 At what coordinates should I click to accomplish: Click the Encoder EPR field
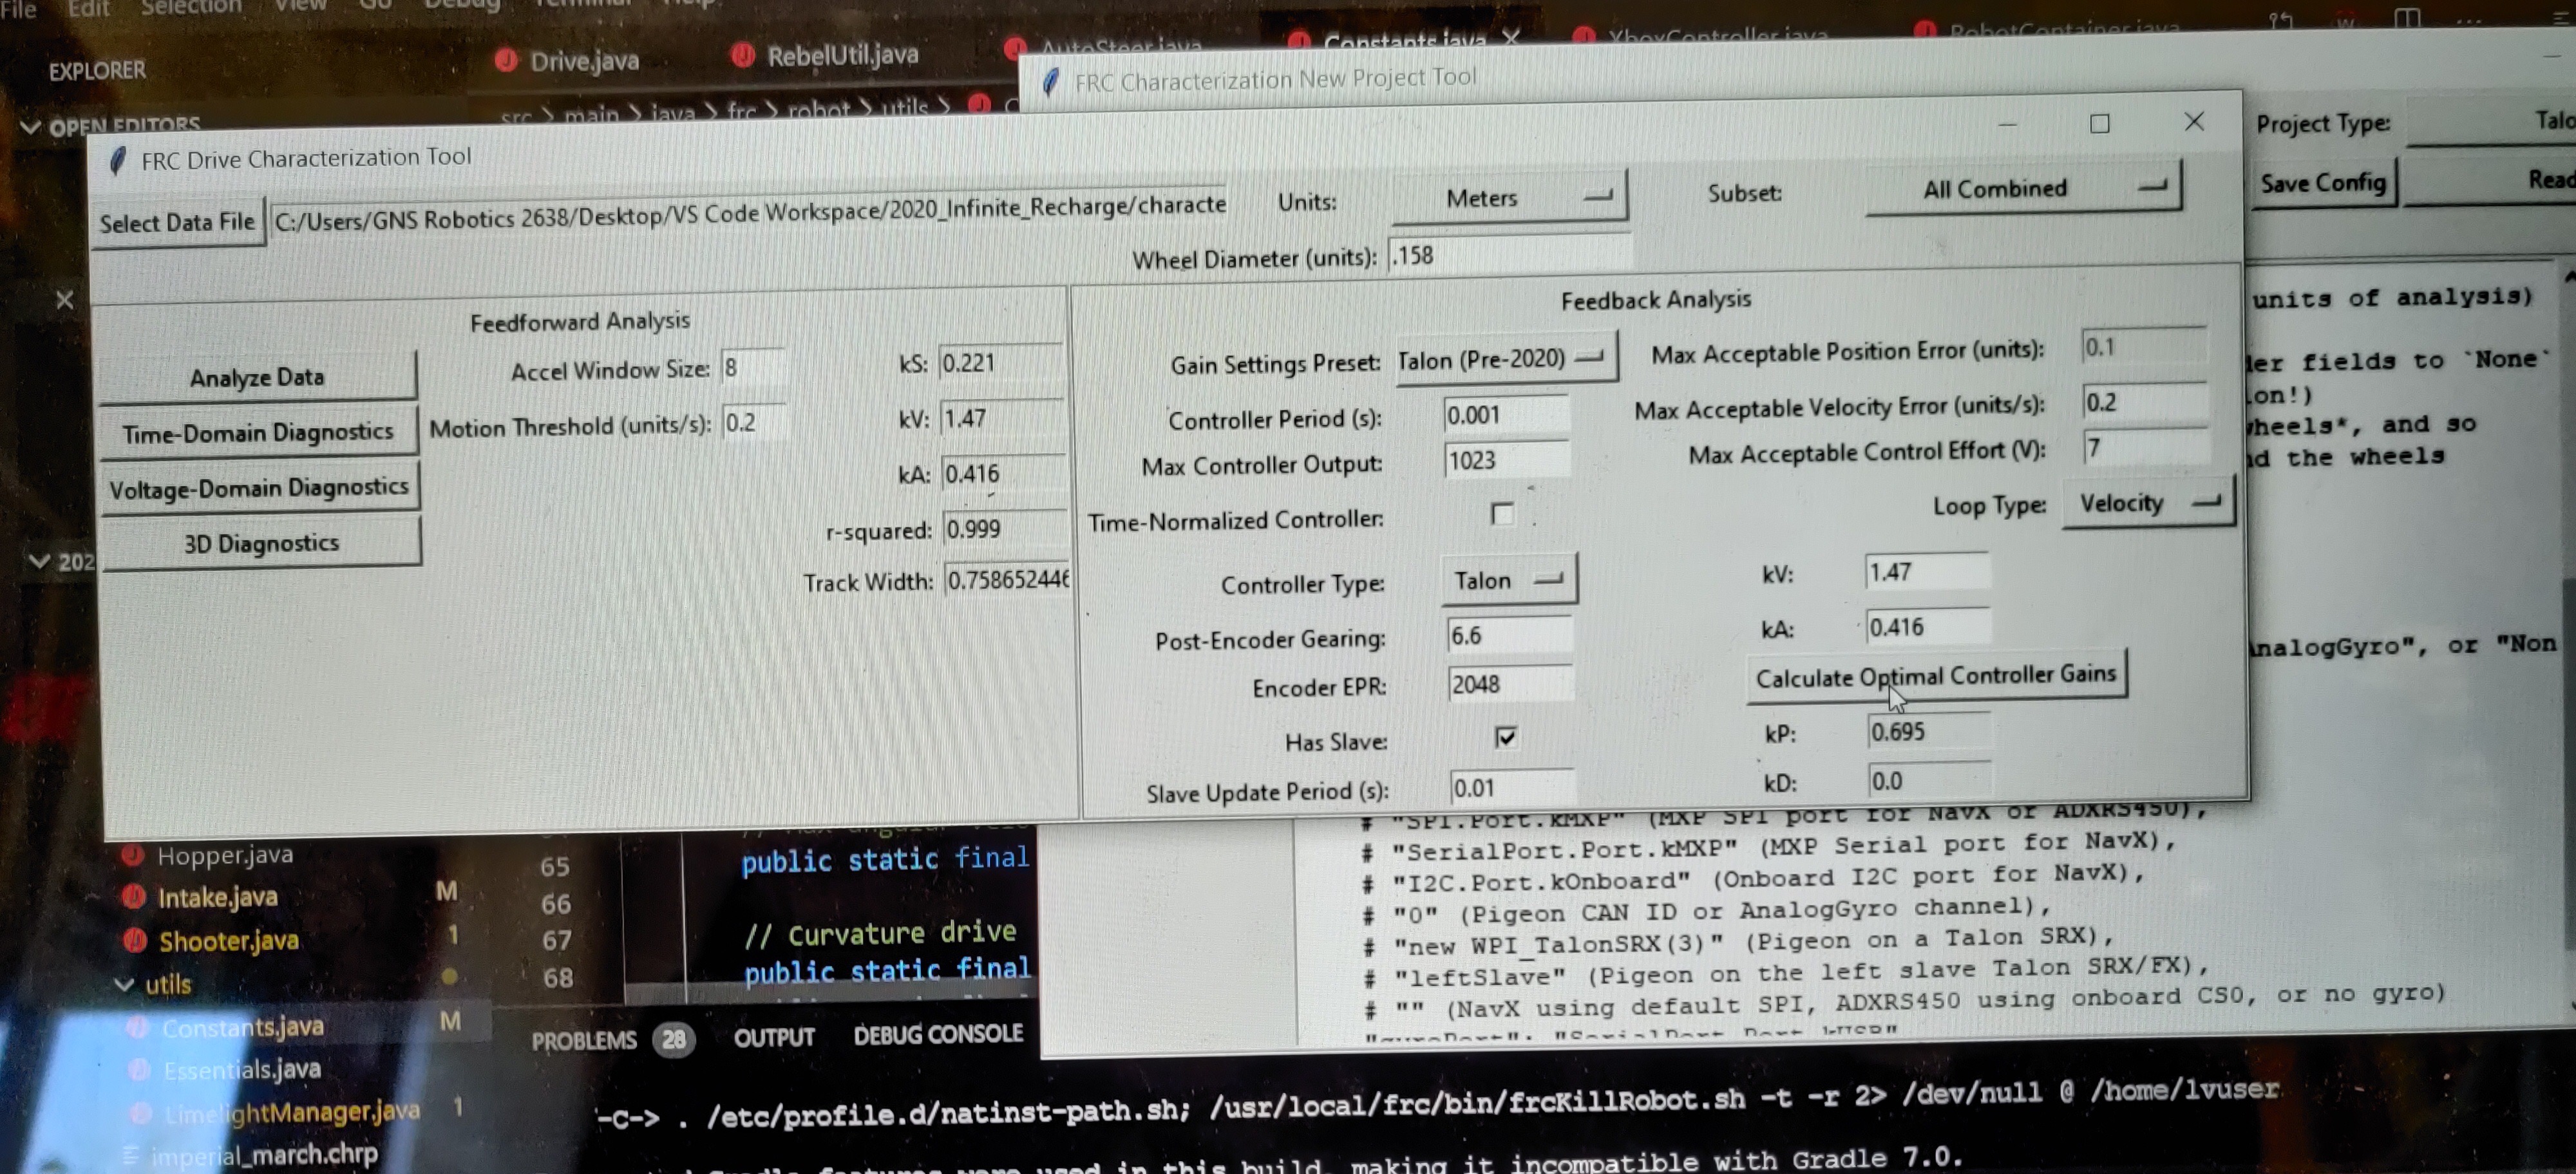click(x=1510, y=684)
